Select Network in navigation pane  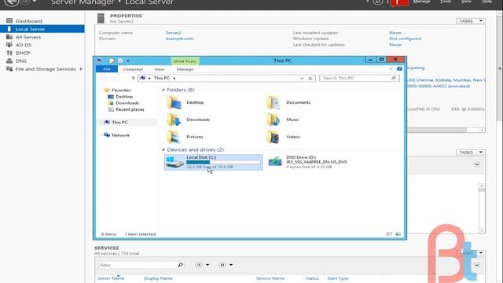coord(120,135)
